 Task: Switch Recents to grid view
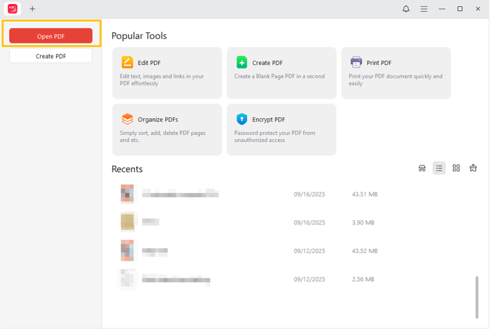click(456, 168)
